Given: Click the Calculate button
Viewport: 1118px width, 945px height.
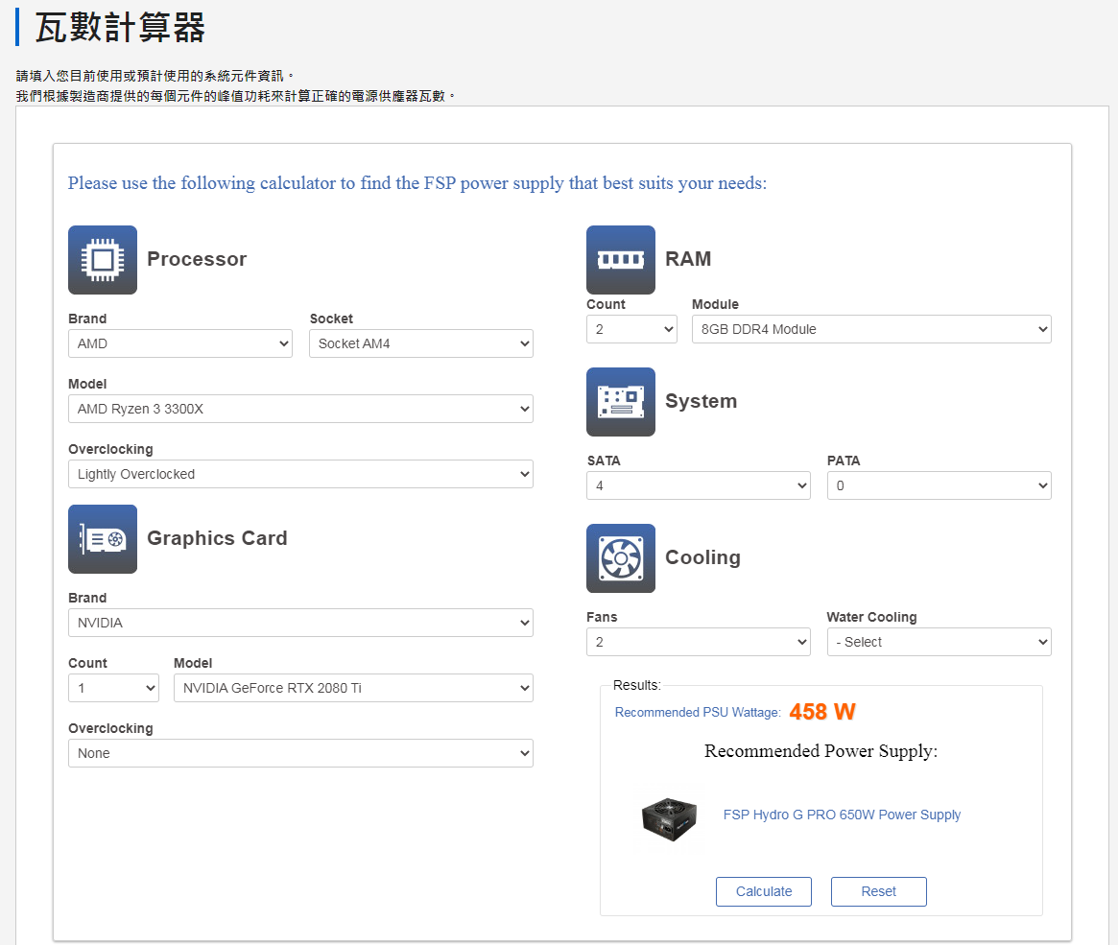Looking at the screenshot, I should click(764, 891).
